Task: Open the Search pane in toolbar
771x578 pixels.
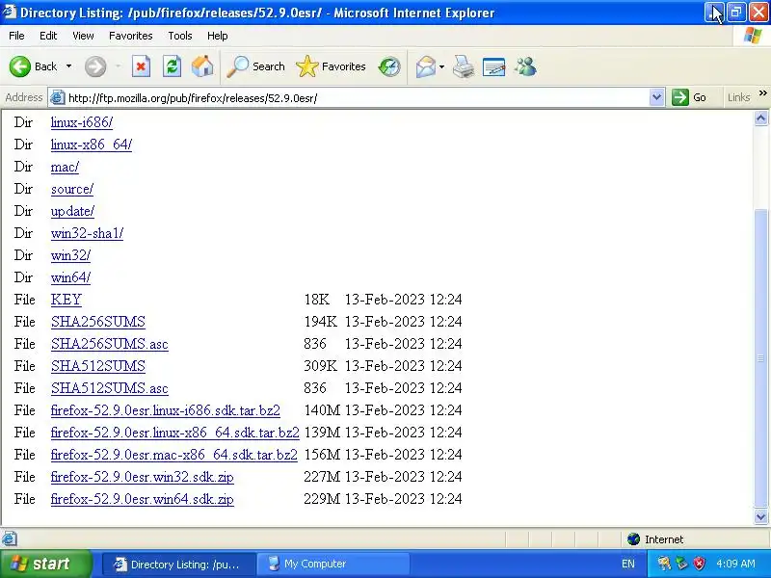Action: point(256,66)
